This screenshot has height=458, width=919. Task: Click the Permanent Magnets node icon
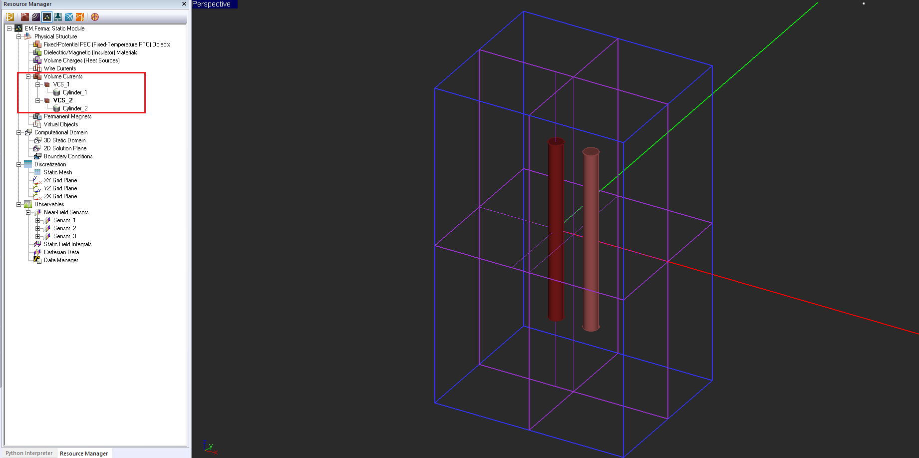point(37,116)
